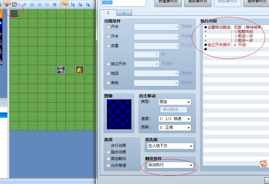
Task: Select the Flood Fill tool
Action: [x=47, y=4]
